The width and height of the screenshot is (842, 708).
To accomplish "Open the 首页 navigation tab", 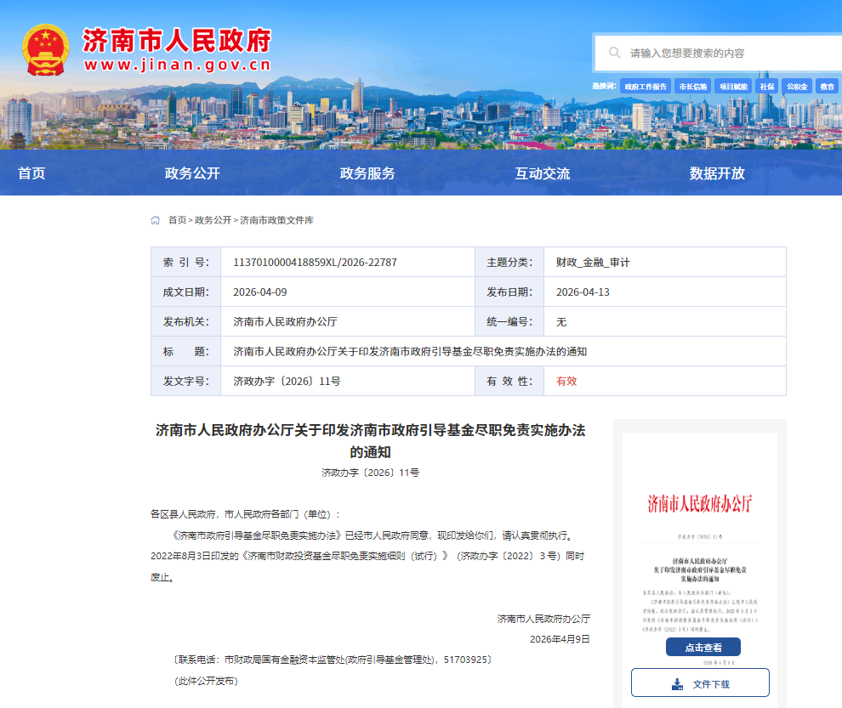I will [x=31, y=173].
